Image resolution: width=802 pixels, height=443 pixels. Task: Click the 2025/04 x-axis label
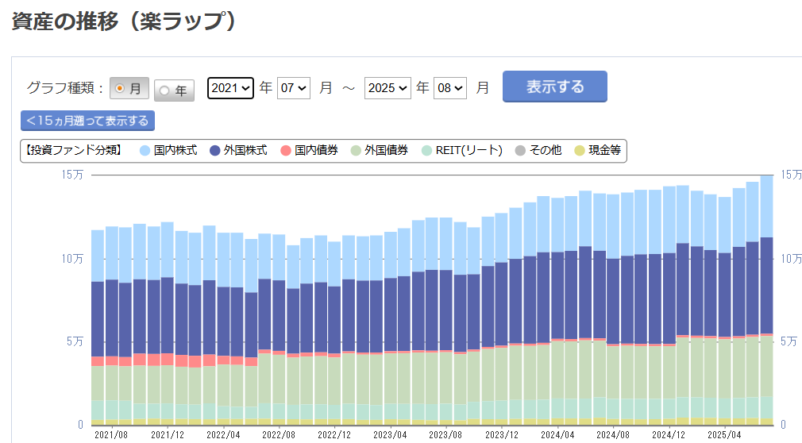(x=724, y=435)
